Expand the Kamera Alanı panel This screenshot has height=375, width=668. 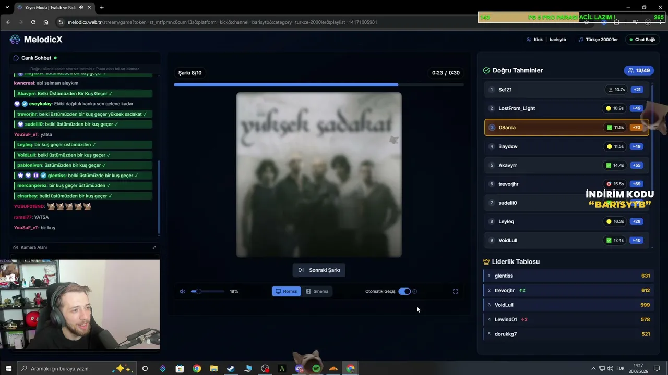point(154,247)
